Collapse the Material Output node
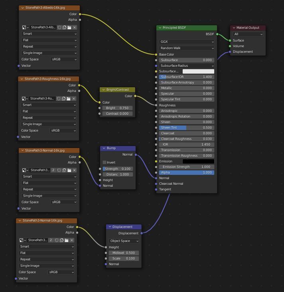This screenshot has width=284, height=292. 234,28
